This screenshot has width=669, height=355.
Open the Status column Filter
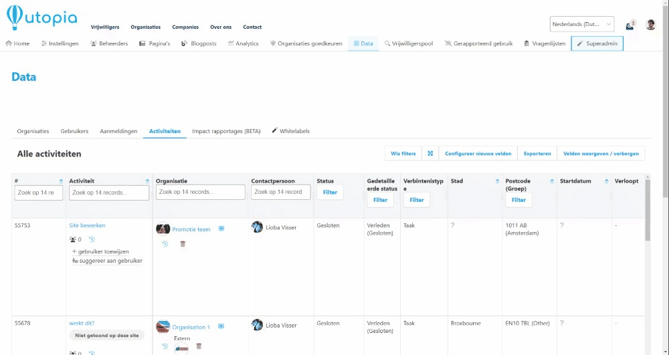330,192
